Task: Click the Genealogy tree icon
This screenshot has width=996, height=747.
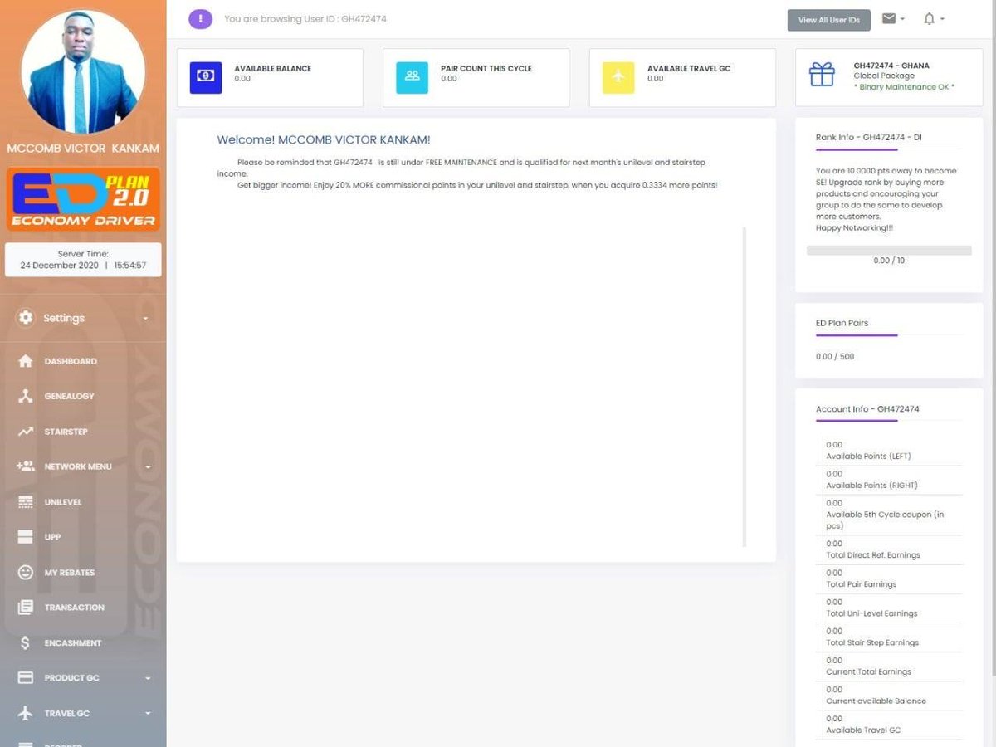Action: point(26,396)
